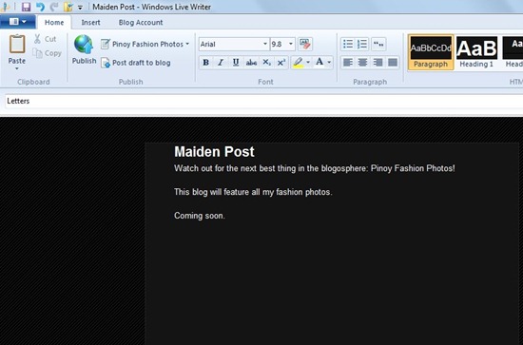Screen dimensions: 523x345
Task: Insert a numbered list
Action: 362,44
